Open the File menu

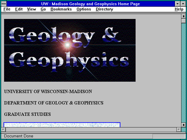7,9
